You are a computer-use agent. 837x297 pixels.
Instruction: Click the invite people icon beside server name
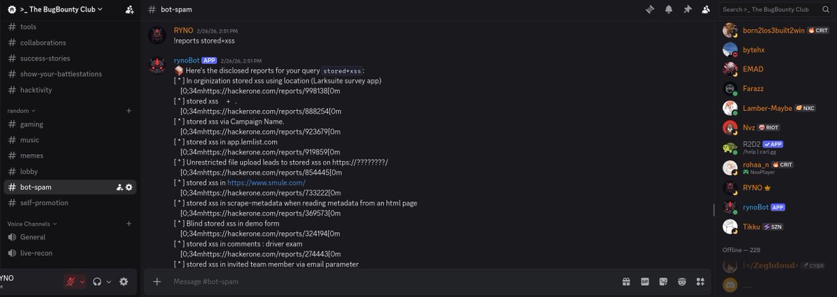point(130,10)
